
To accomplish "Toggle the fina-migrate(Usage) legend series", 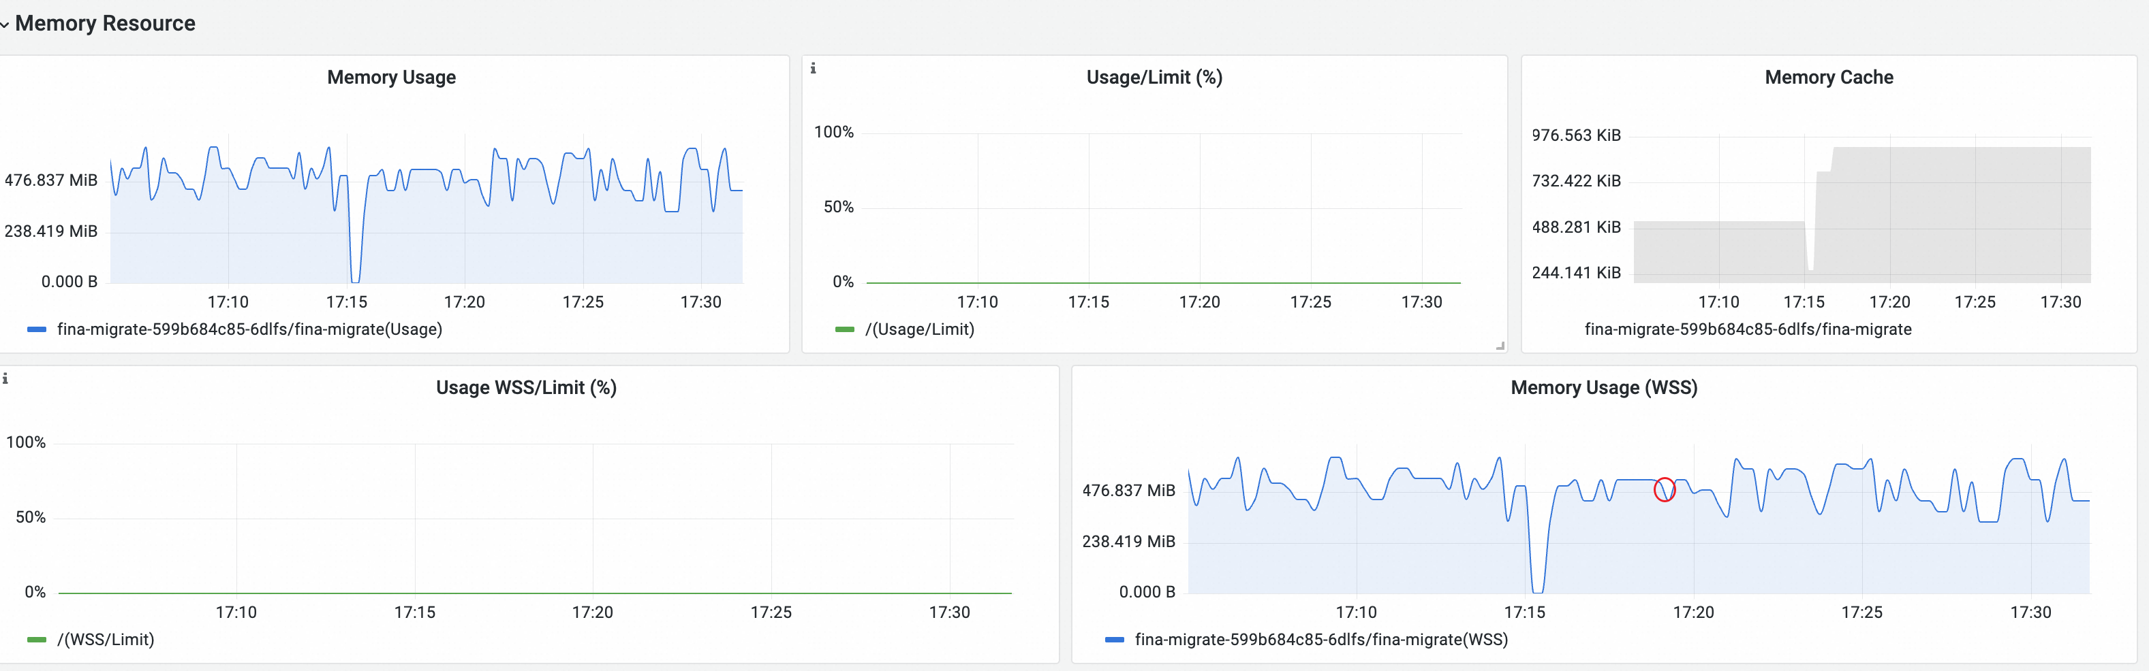I will (249, 329).
